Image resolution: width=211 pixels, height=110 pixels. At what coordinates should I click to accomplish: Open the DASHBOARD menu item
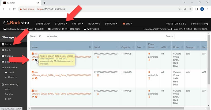tap(43, 24)
